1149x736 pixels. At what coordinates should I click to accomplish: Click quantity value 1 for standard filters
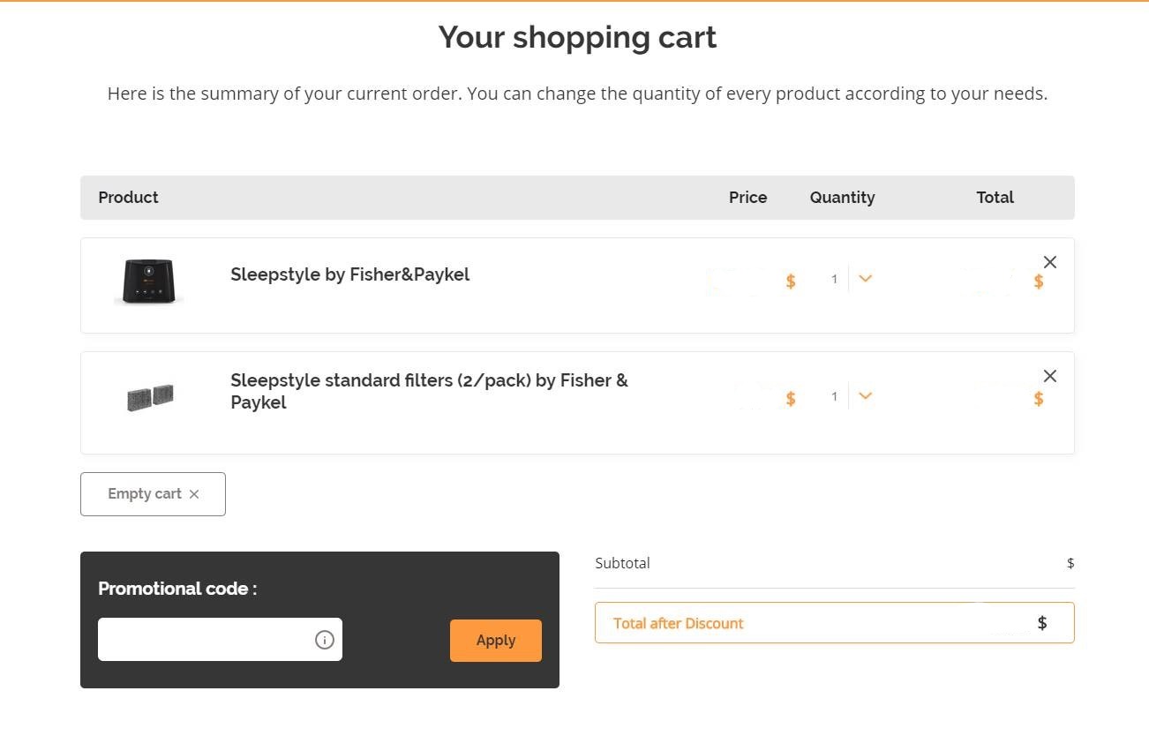coord(834,396)
